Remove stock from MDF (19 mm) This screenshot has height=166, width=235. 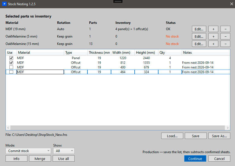pos(225,29)
